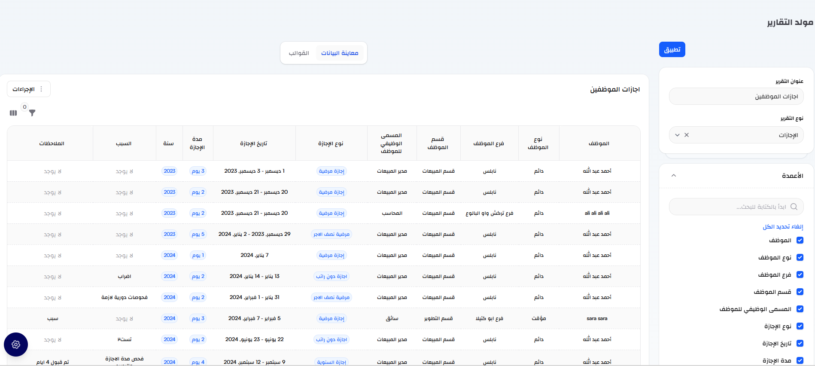This screenshot has height=366, width=815.
Task: Click employee name ali ali ali ali
Action: click(x=597, y=213)
